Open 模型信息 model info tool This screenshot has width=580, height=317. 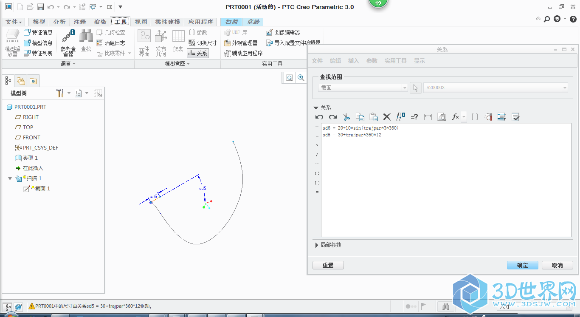[x=38, y=43]
